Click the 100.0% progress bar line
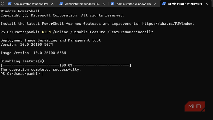This screenshot has height=120, width=213. click(x=66, y=65)
